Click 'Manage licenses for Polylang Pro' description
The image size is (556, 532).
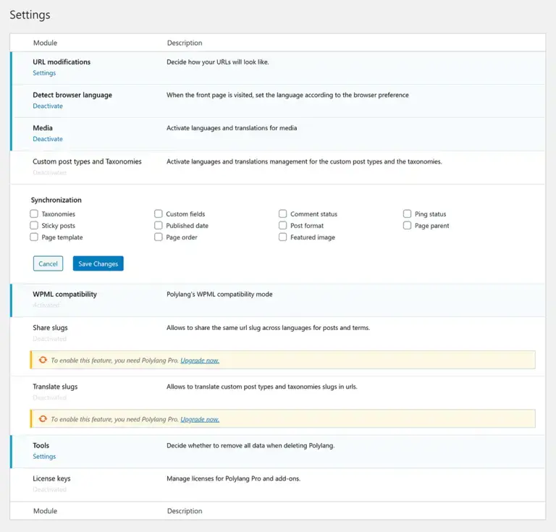click(x=233, y=478)
